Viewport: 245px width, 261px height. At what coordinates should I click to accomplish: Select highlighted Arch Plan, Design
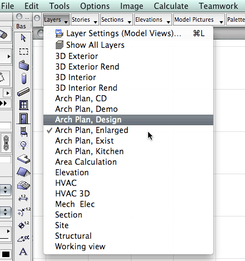tap(128, 120)
